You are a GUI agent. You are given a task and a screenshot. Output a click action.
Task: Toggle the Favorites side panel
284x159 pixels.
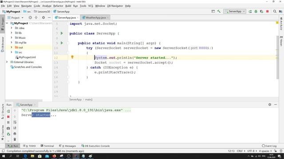click(x=3, y=132)
